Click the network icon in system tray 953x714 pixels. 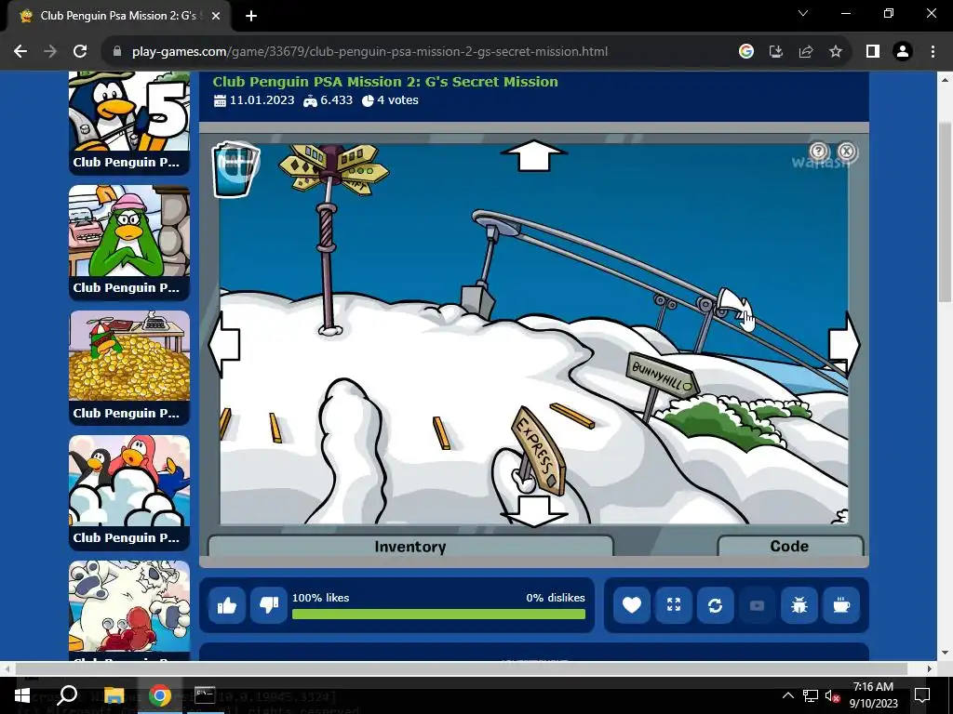[x=811, y=695]
